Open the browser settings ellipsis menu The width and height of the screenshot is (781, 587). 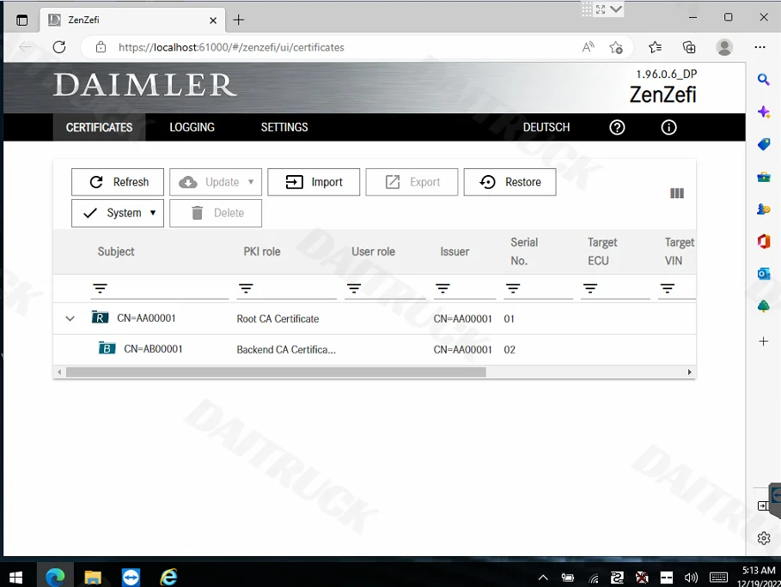760,47
